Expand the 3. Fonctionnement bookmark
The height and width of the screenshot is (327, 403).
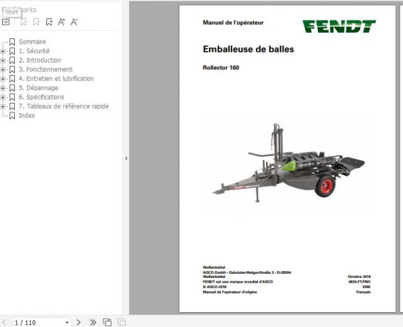[3, 70]
